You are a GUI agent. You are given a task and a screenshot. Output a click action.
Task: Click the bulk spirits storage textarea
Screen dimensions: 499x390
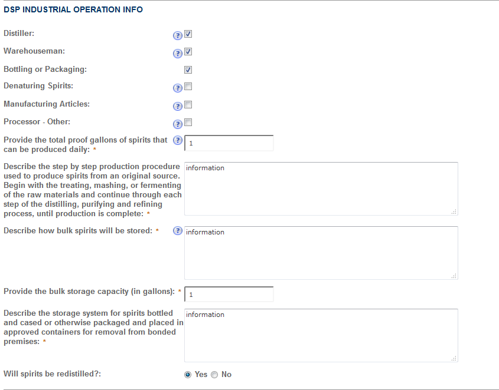[x=321, y=253]
